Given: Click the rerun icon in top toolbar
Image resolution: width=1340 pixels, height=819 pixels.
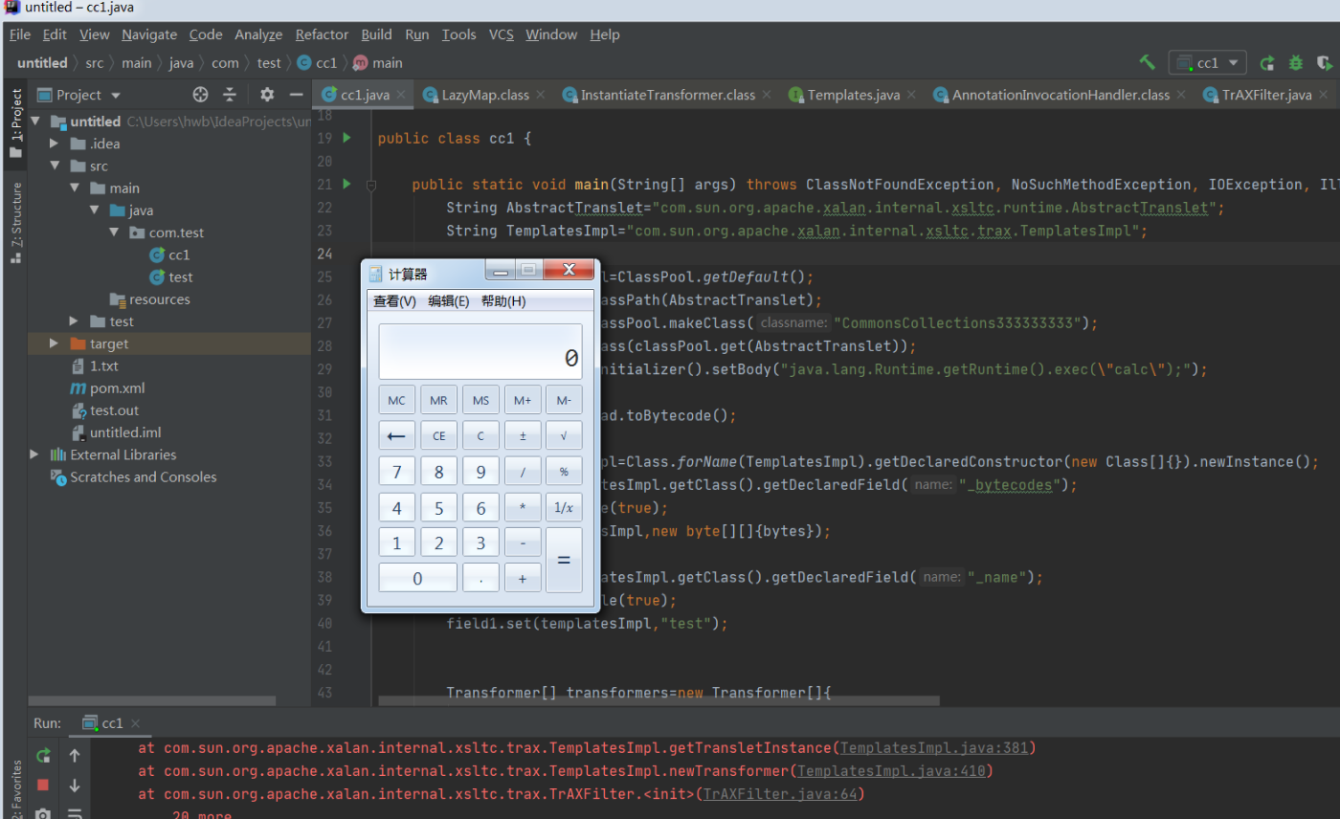Looking at the screenshot, I should (1267, 63).
